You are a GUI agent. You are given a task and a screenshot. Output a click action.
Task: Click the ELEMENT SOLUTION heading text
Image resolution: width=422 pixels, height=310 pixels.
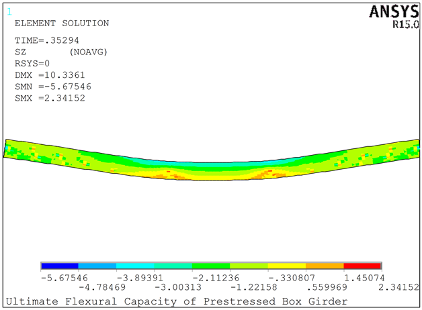click(62, 23)
